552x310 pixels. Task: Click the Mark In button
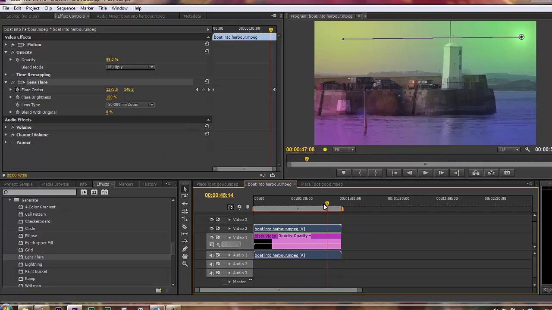[x=360, y=173]
